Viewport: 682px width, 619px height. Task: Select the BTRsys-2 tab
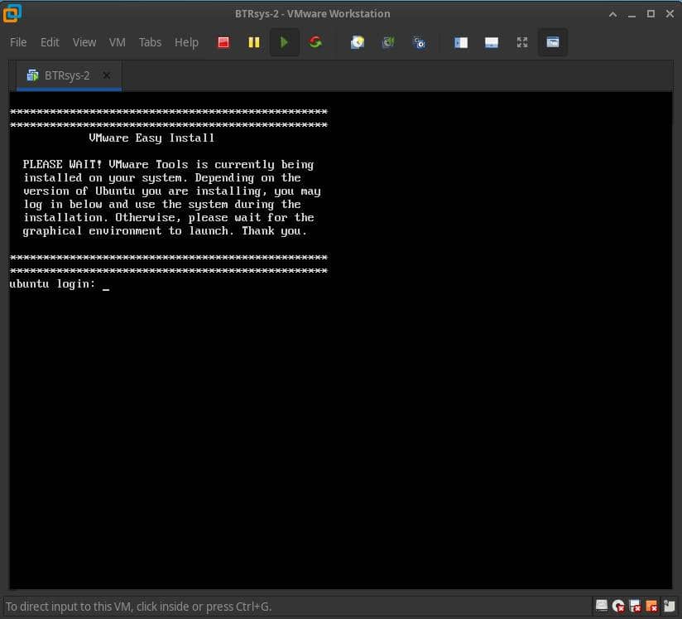pyautogui.click(x=66, y=75)
